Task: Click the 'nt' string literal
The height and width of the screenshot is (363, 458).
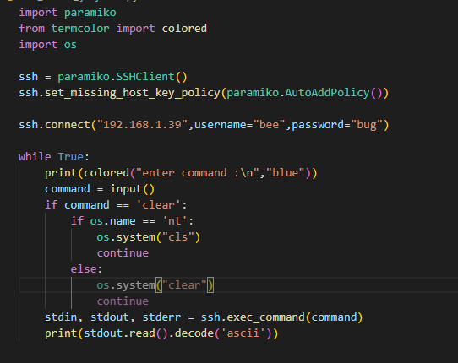Action: pyautogui.click(x=174, y=221)
